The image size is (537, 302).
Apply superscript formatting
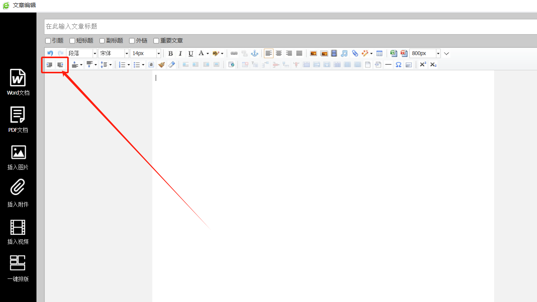tap(423, 65)
